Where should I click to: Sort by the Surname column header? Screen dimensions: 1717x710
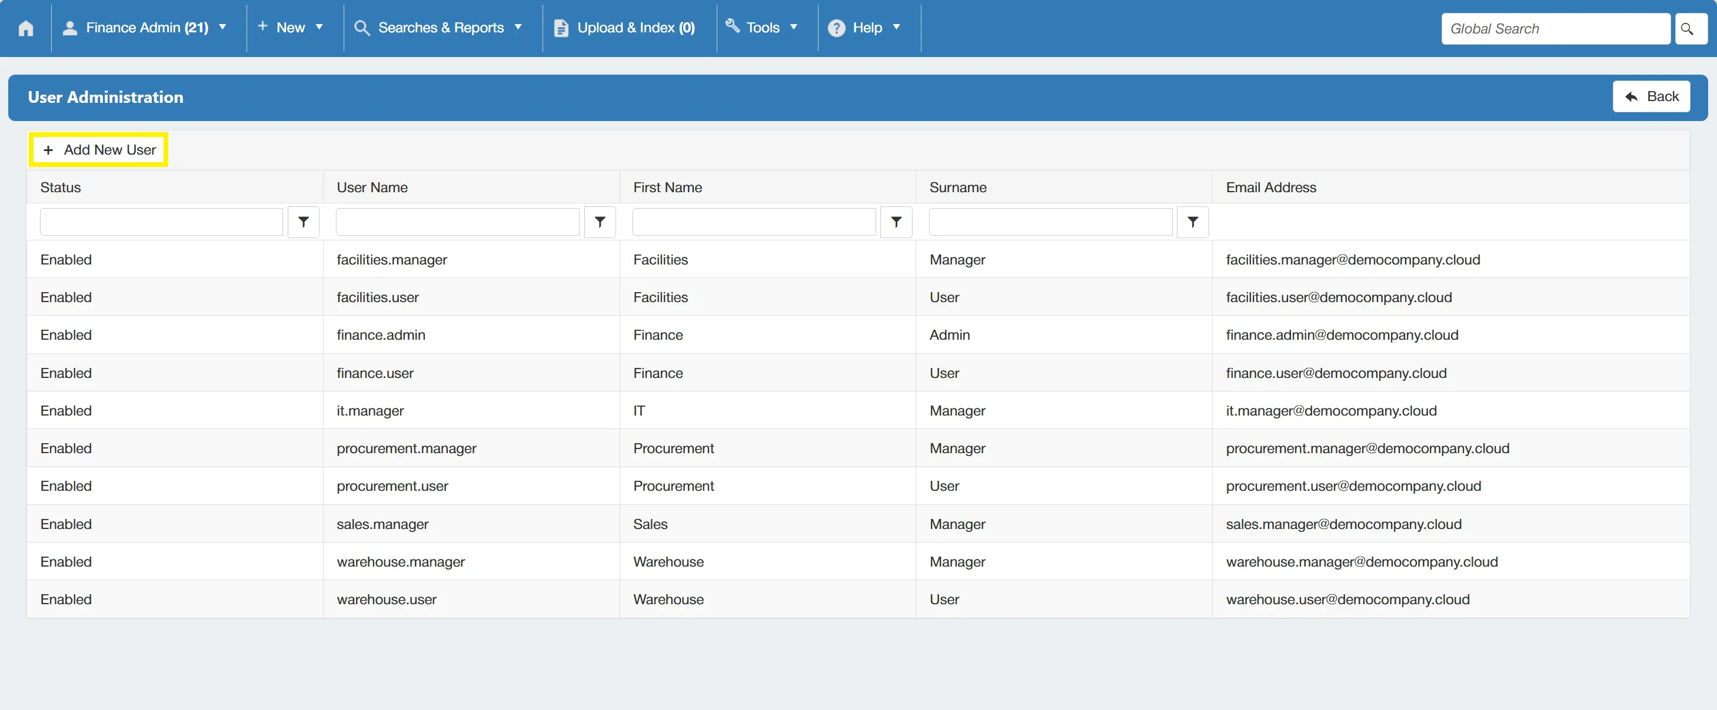click(958, 187)
